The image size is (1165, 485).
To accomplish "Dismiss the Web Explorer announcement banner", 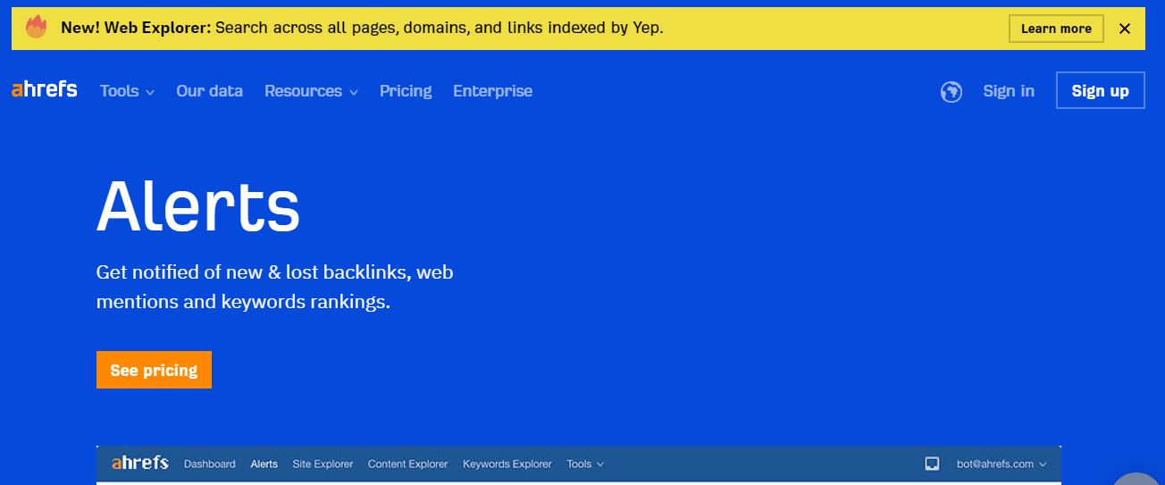I will (1125, 29).
